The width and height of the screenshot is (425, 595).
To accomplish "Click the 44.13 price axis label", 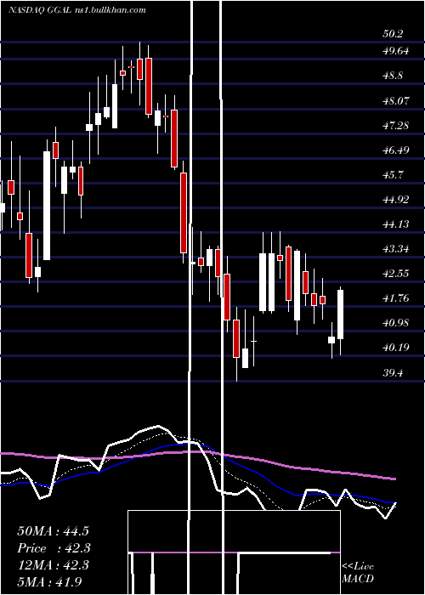I will tap(396, 224).
